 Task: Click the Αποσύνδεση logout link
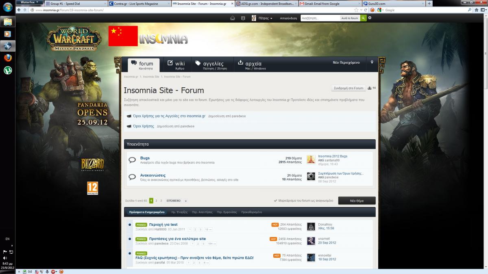(x=288, y=18)
